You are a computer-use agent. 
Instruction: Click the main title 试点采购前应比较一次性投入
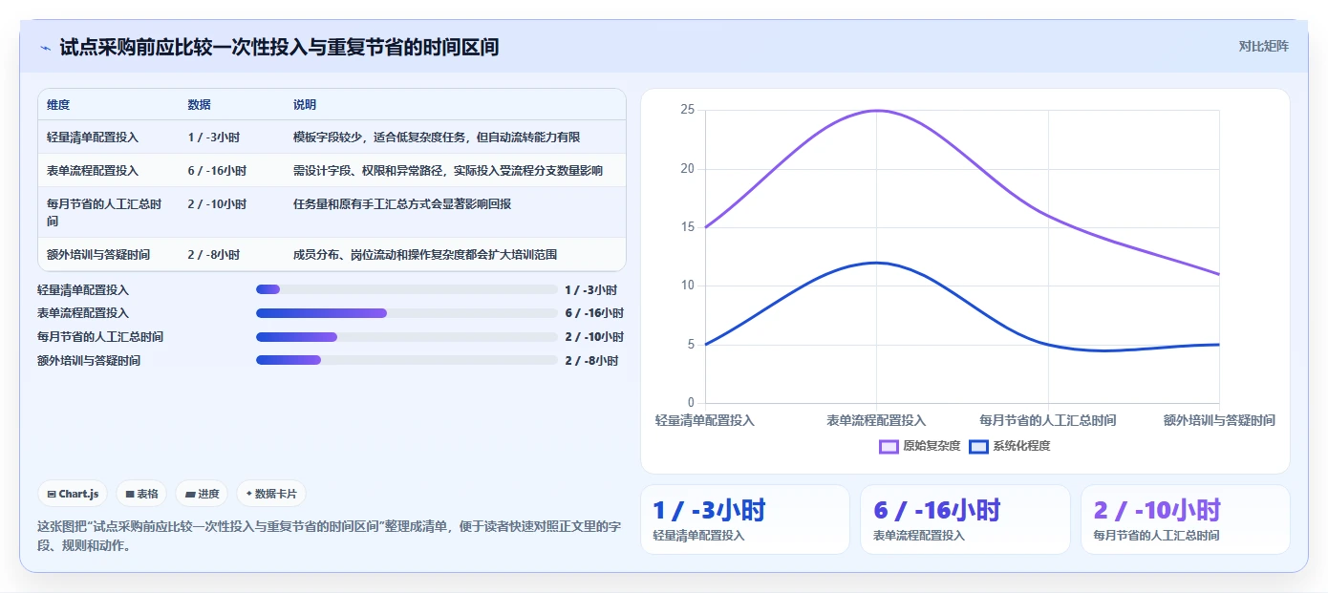[x=279, y=47]
